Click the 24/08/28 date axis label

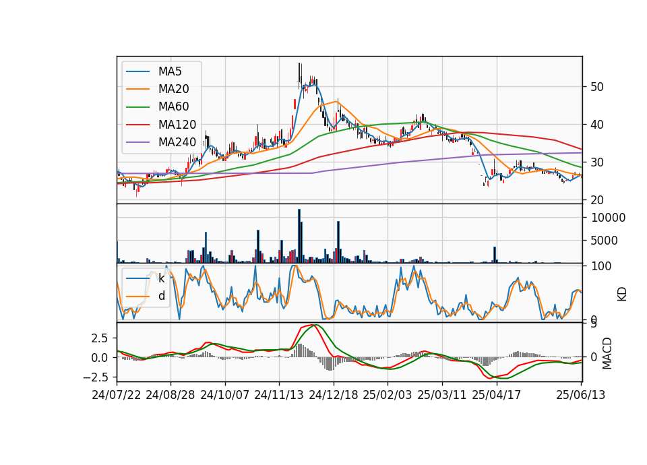[171, 395]
